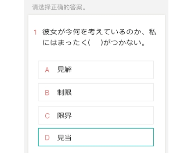Click the 制限 answer text
The width and height of the screenshot is (188, 153).
[x=64, y=92]
